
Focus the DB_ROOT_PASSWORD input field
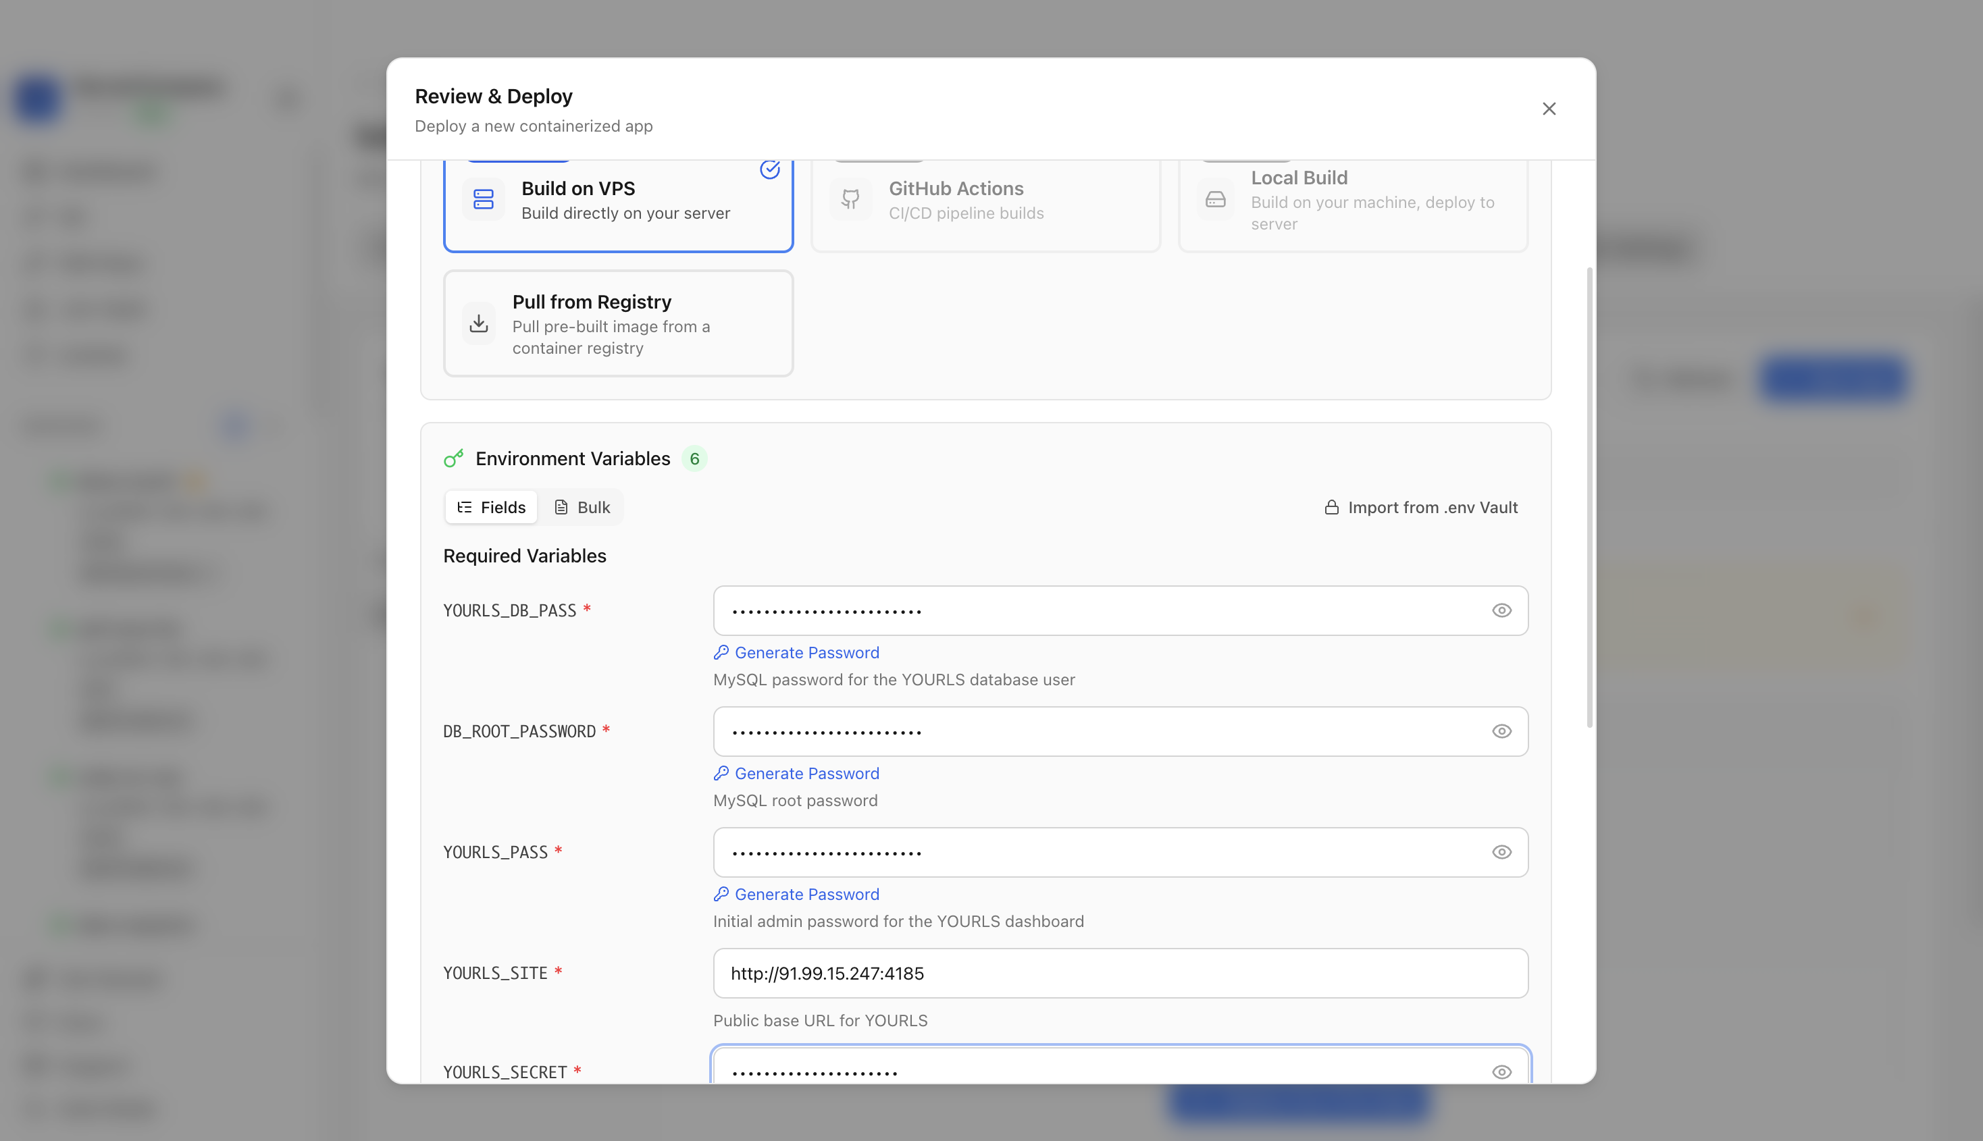coord(1120,731)
